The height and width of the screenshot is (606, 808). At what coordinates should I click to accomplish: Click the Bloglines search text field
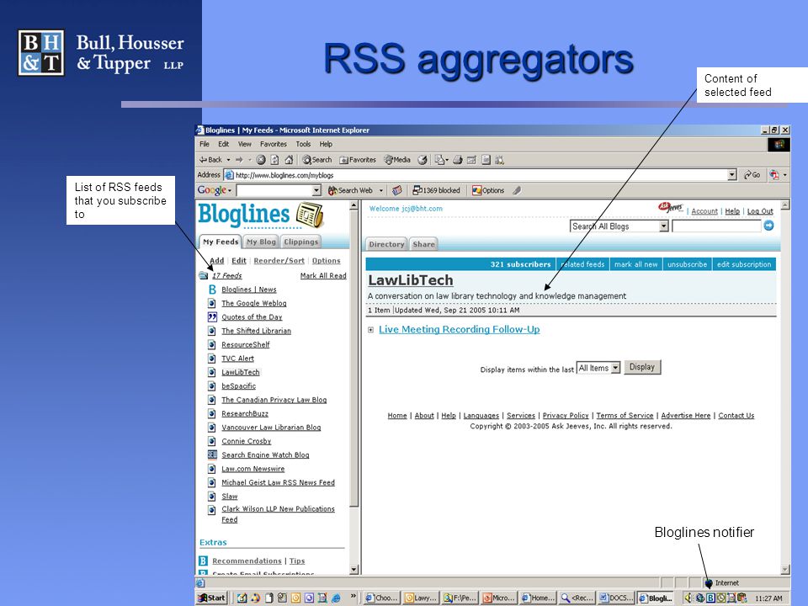click(716, 226)
